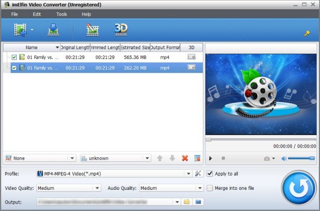Open profile settings wrench icon

198,174
